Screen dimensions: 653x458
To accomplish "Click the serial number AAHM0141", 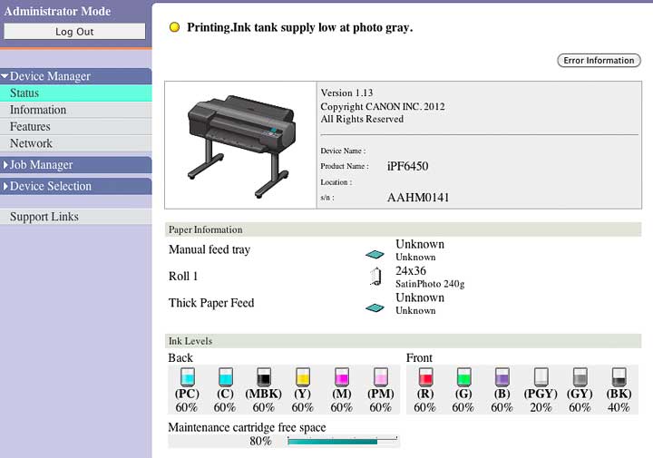I will 418,198.
